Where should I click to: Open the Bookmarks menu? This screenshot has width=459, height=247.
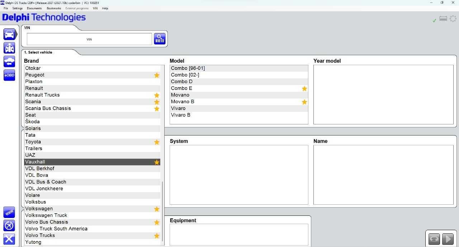point(54,8)
